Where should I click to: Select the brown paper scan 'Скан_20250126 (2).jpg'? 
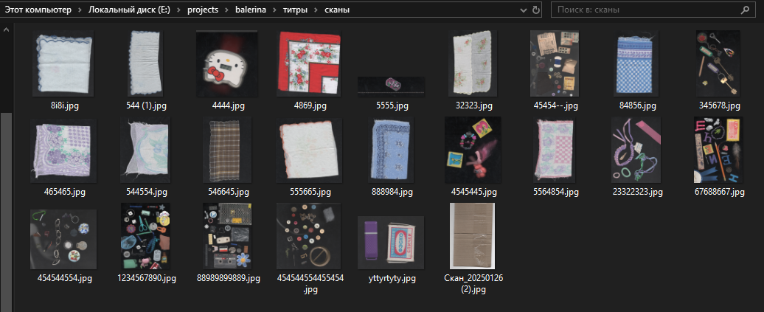[x=472, y=236]
